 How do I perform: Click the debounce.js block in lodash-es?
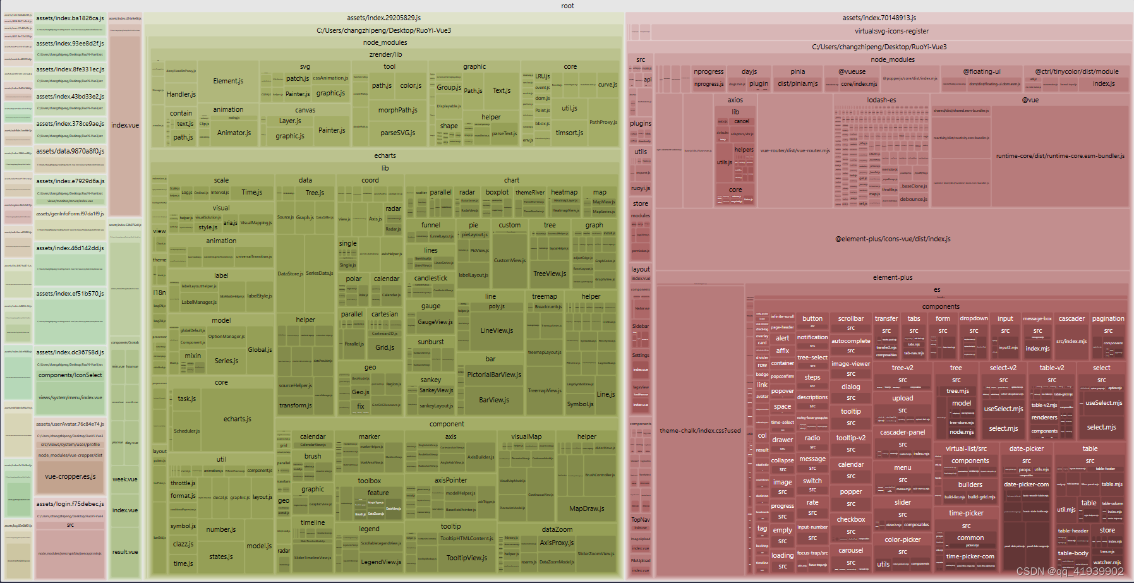click(914, 200)
